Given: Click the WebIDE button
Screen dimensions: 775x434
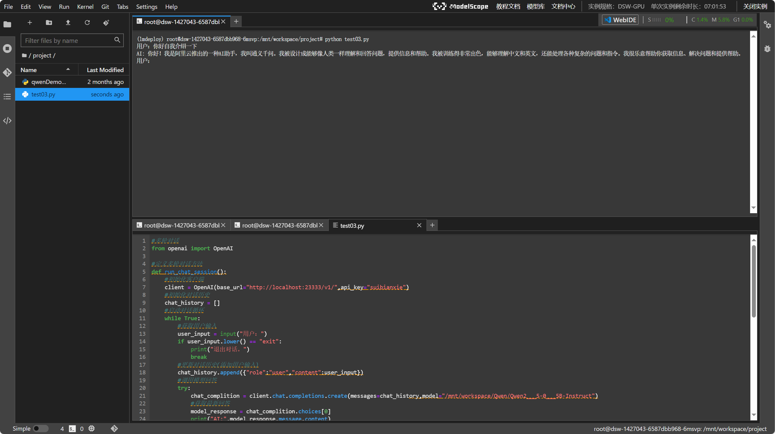Looking at the screenshot, I should [x=620, y=20].
